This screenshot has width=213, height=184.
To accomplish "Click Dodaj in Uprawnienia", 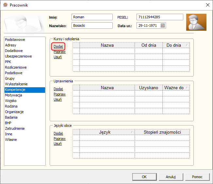I will (x=58, y=89).
